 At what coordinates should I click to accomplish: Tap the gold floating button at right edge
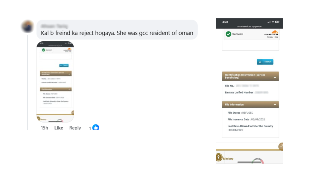click(281, 146)
